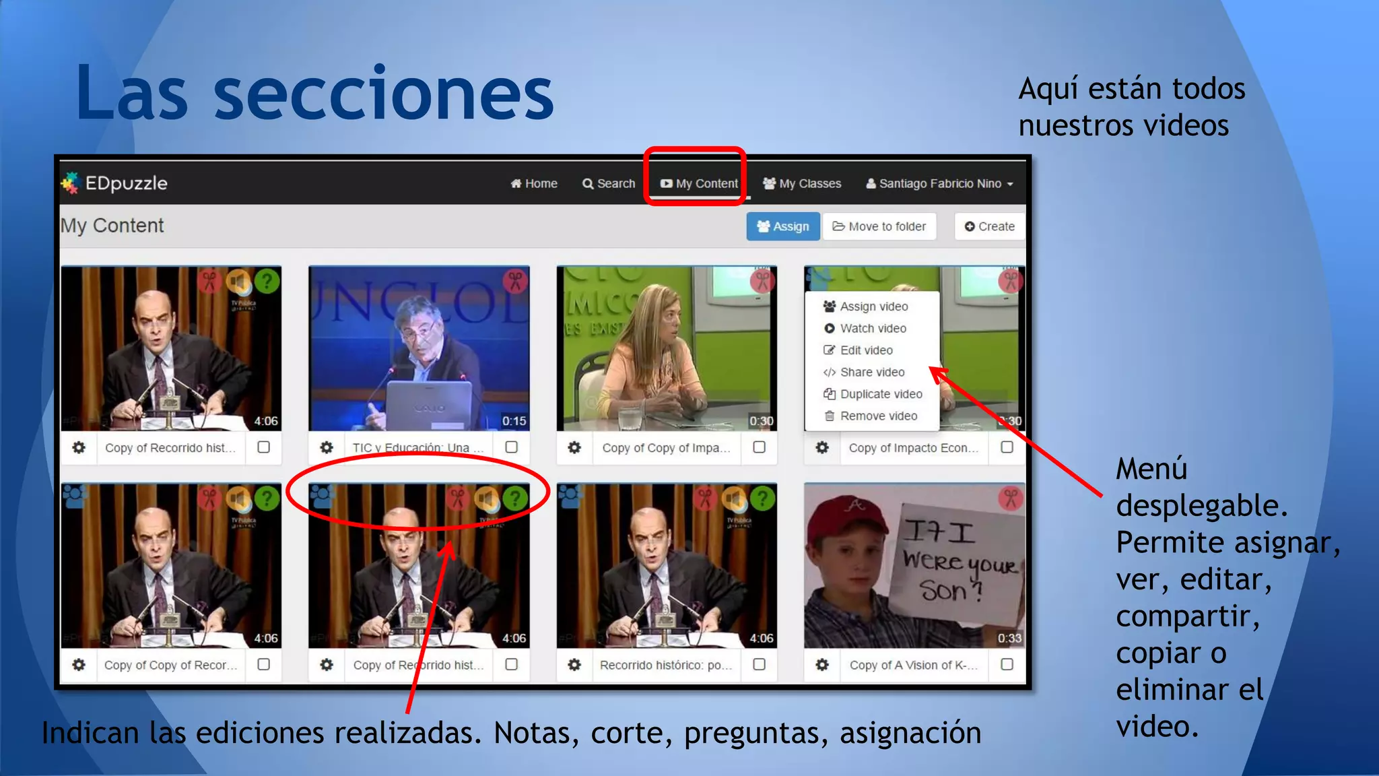The width and height of the screenshot is (1379, 776).
Task: Open the Copy of Copy of Impa... thumbnail
Action: coord(667,348)
